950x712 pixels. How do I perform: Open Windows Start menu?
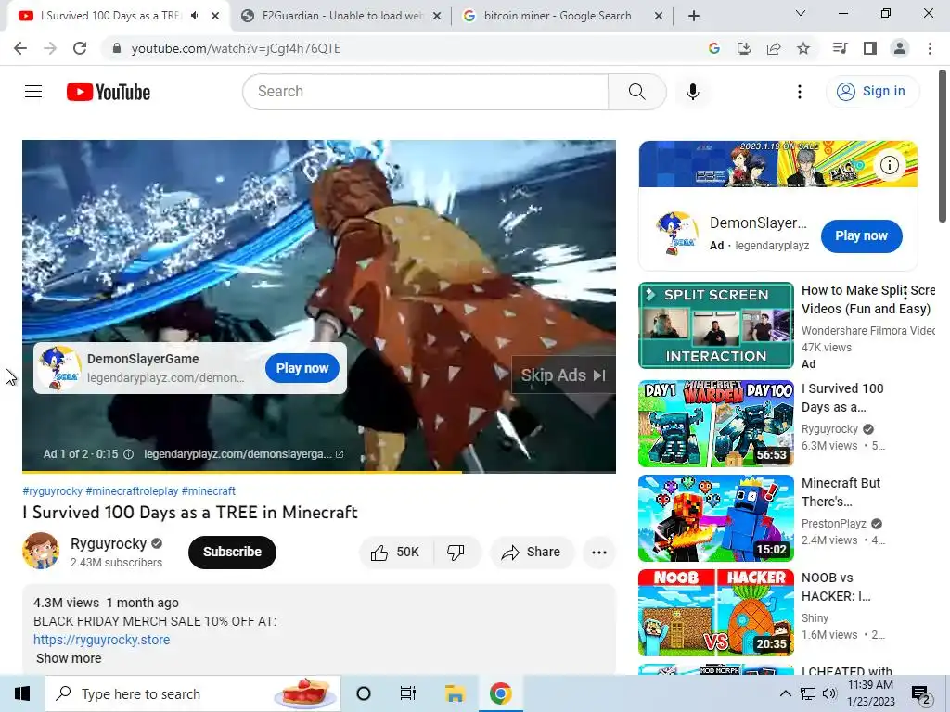(22, 693)
